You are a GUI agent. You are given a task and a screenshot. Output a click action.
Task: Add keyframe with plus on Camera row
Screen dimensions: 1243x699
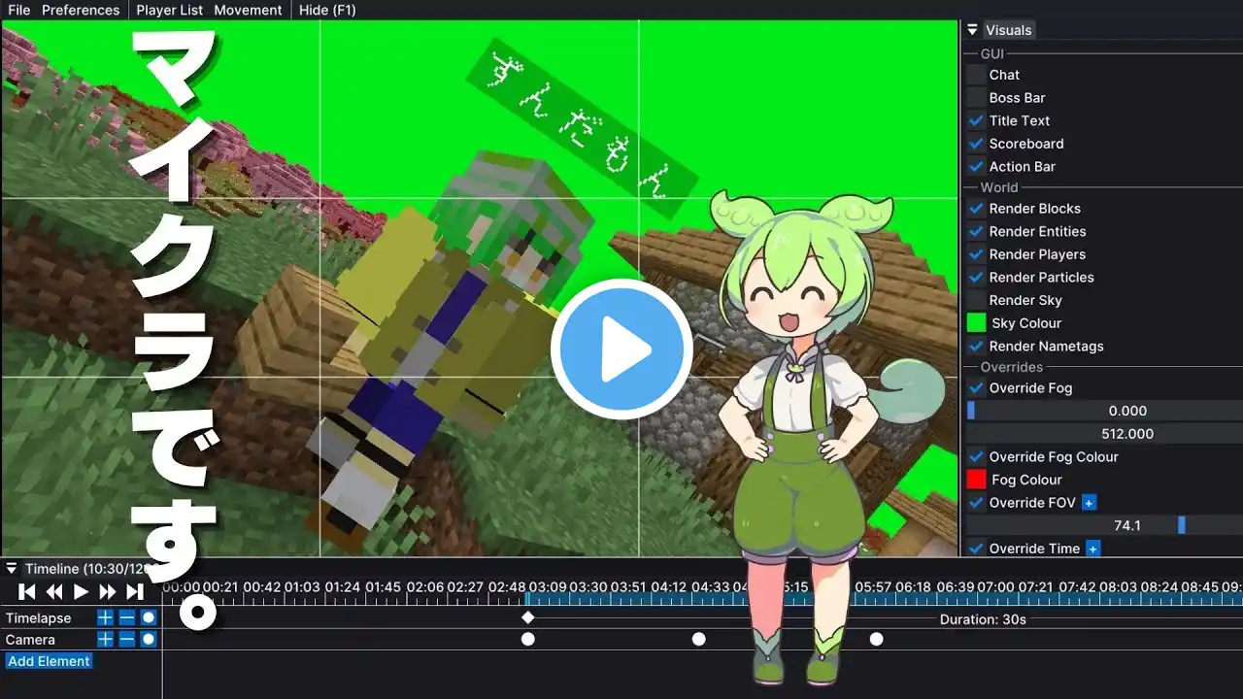106,639
